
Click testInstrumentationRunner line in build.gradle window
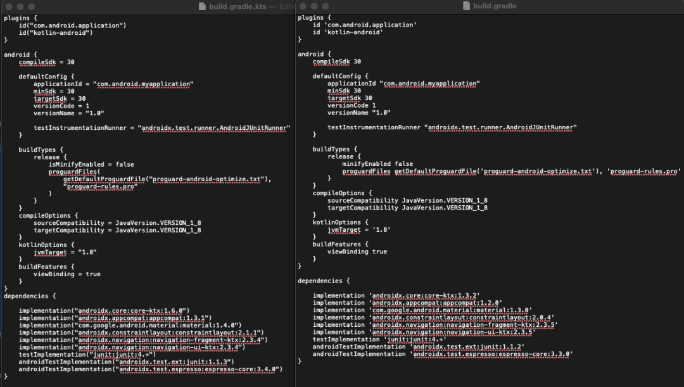pos(452,127)
